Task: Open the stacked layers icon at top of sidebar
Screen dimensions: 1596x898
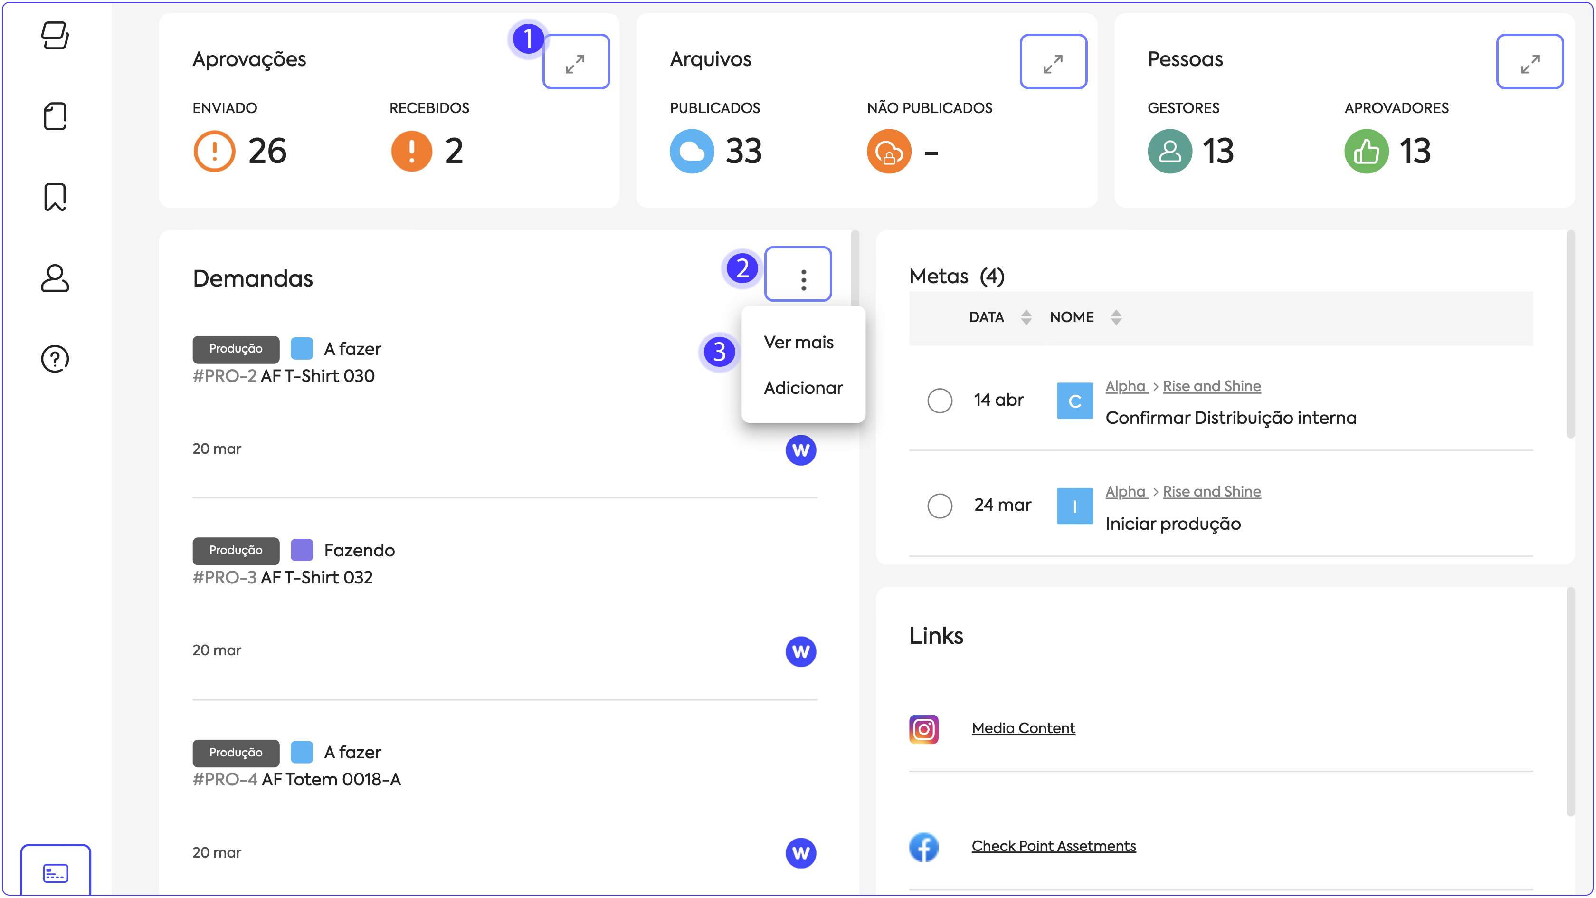Action: pyautogui.click(x=55, y=35)
